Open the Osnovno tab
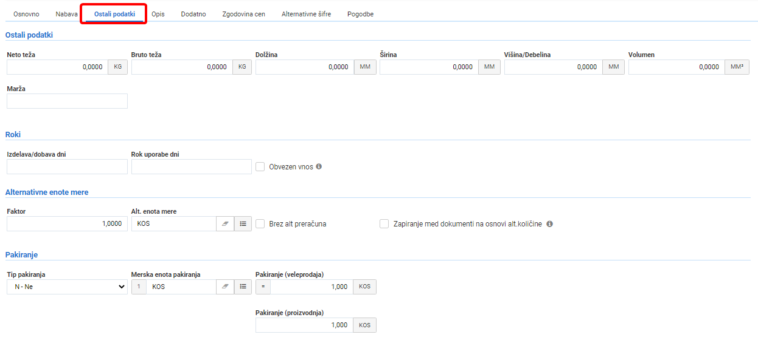This screenshot has height=340, width=758. click(26, 14)
